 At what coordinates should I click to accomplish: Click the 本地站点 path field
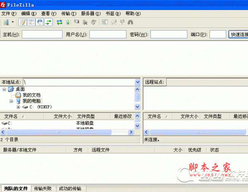[79, 82]
